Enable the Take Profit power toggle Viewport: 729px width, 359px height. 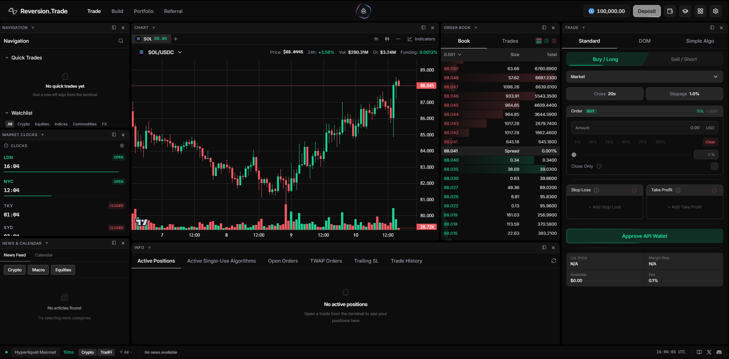click(x=714, y=190)
